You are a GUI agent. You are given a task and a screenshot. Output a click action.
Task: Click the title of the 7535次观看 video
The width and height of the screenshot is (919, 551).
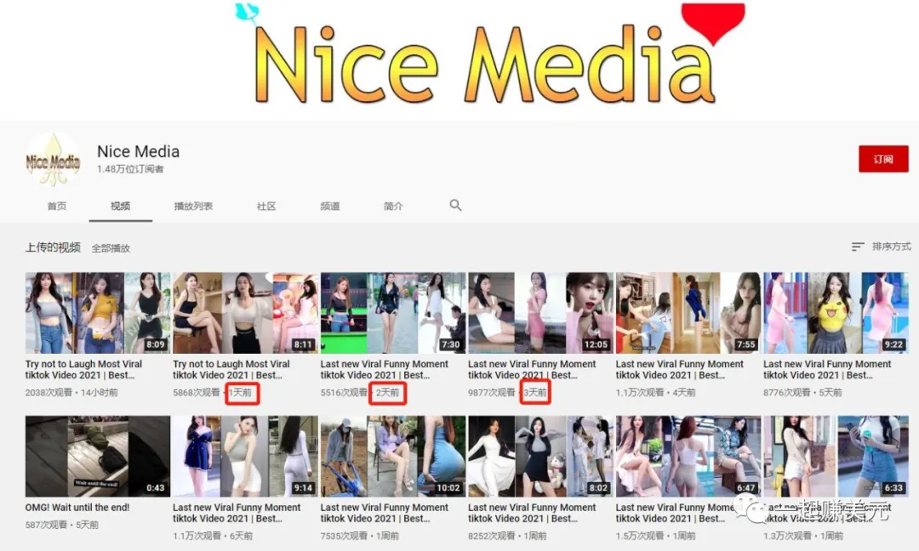(x=385, y=513)
